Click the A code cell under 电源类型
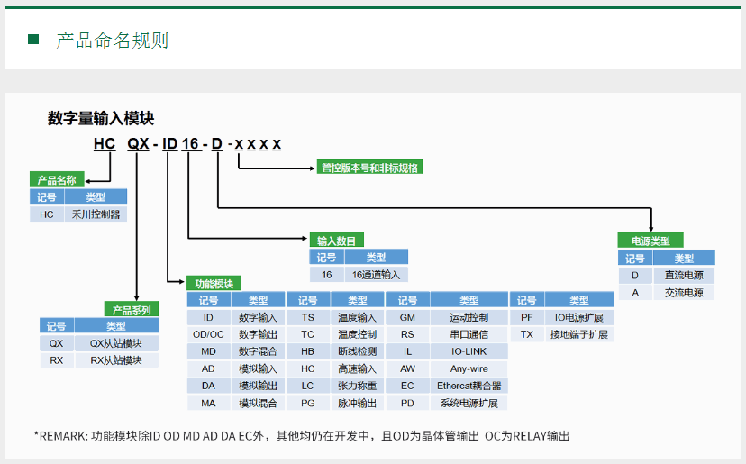 coord(635,293)
